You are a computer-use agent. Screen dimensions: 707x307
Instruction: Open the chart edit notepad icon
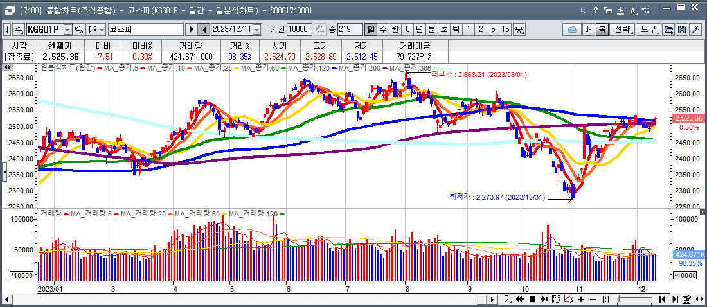[687, 299]
